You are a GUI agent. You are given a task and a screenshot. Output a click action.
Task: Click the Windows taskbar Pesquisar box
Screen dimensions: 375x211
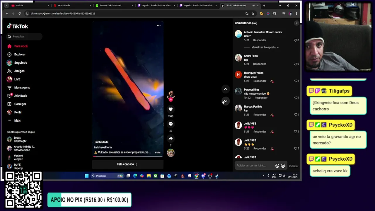107,176
